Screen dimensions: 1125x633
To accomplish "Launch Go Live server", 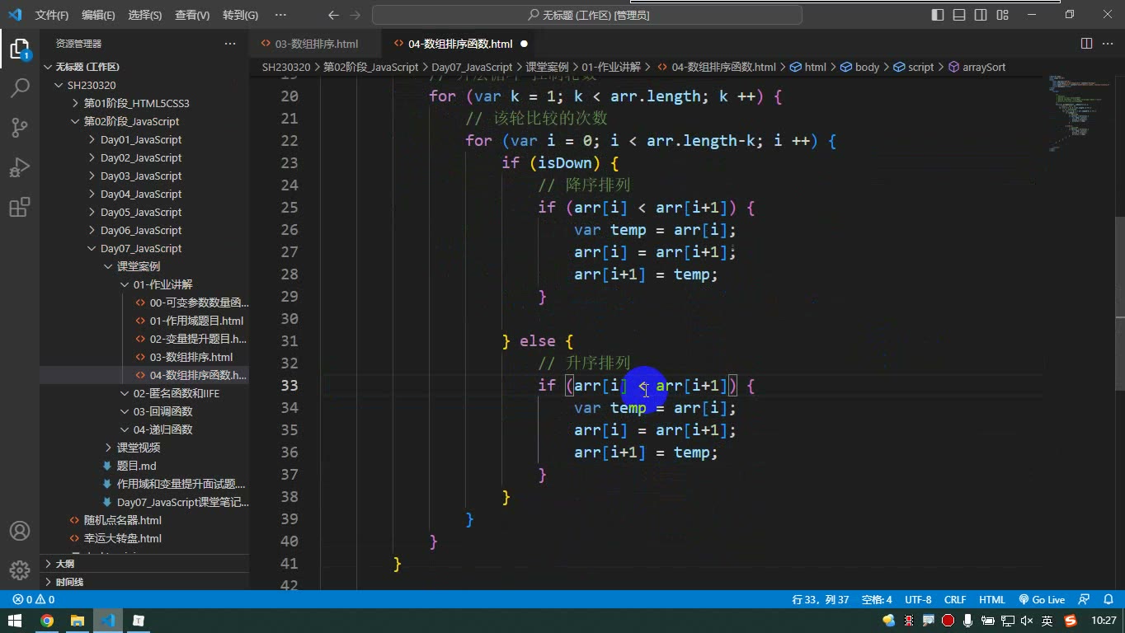I will [1042, 600].
